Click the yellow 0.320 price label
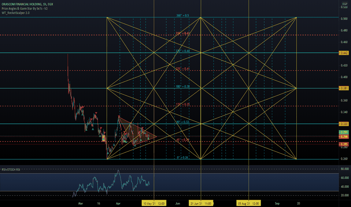This screenshot has width=351, height=207. [x=343, y=124]
